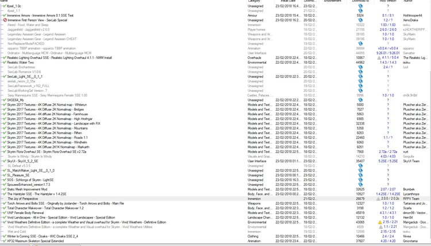The width and height of the screenshot is (431, 246).
Task: Select the SexLab Romance V1-0-6 row
Action: coord(24,72)
